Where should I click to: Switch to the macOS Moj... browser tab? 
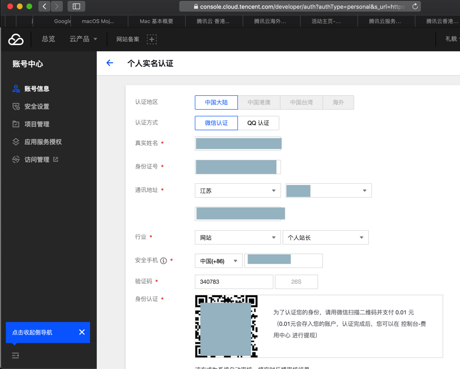pos(99,21)
